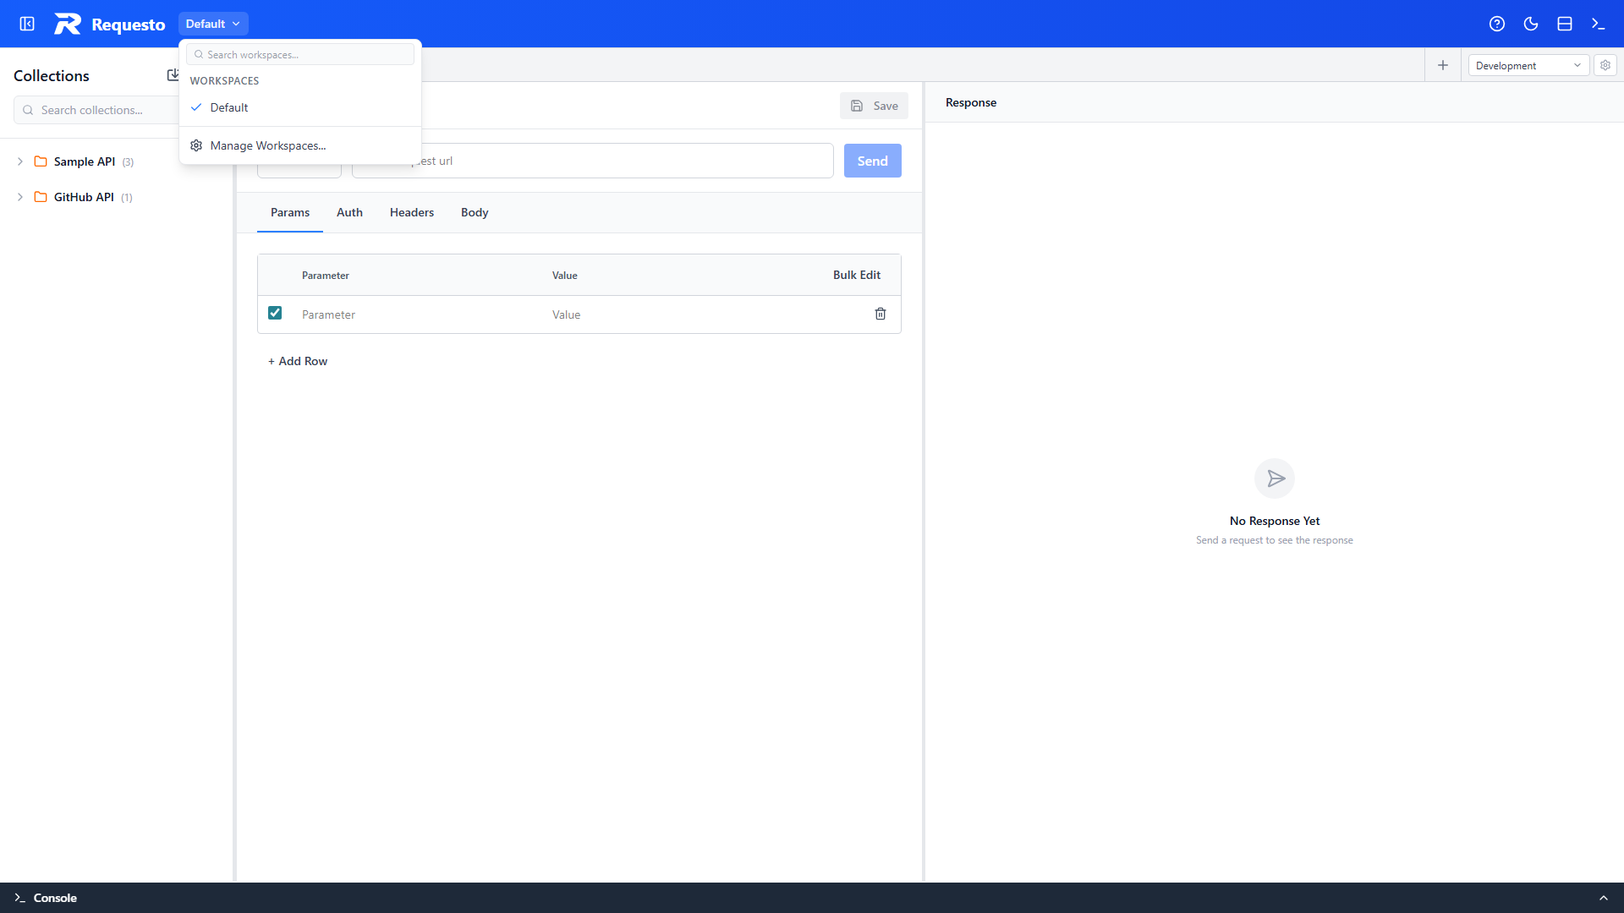The height and width of the screenshot is (913, 1624).
Task: Uncheck the Parameter row checkbox
Action: click(x=274, y=313)
